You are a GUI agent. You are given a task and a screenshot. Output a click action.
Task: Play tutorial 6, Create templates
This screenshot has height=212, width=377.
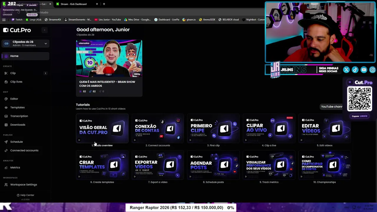pyautogui.click(x=102, y=165)
